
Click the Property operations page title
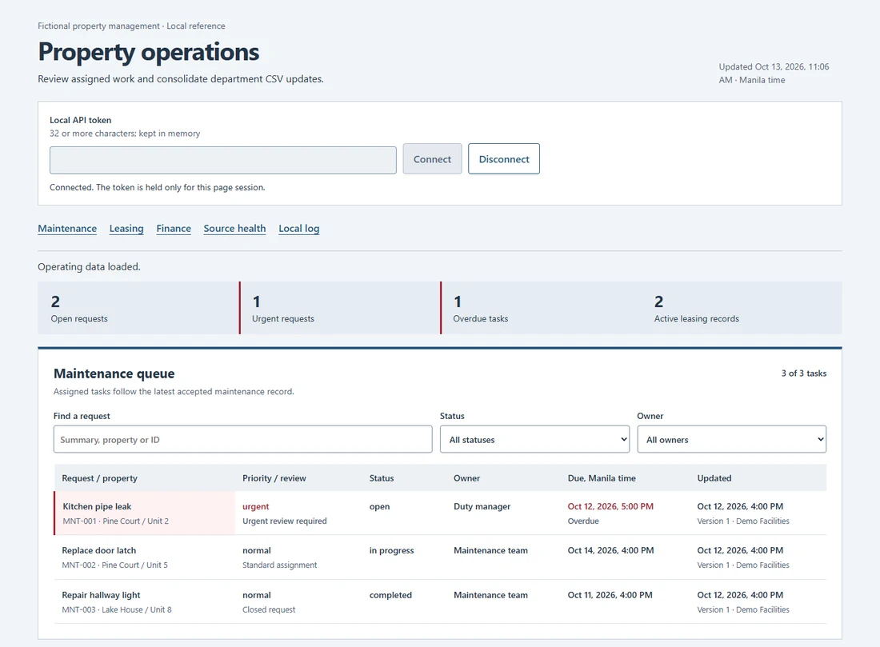click(149, 52)
